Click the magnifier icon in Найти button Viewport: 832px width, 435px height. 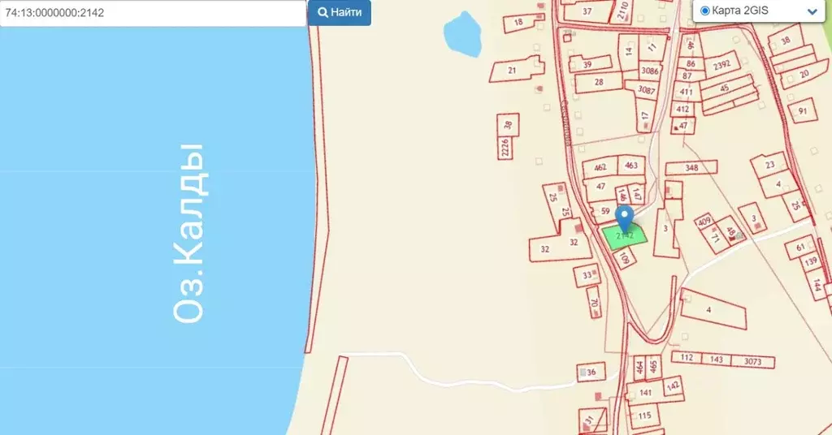click(323, 12)
